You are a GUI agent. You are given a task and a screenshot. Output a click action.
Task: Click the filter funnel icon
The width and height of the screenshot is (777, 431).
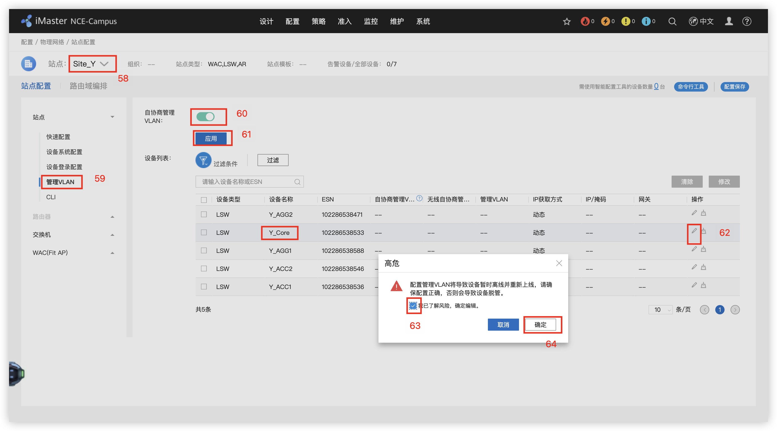click(203, 160)
